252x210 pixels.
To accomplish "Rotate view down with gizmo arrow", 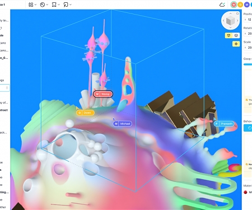I will point(230,27).
